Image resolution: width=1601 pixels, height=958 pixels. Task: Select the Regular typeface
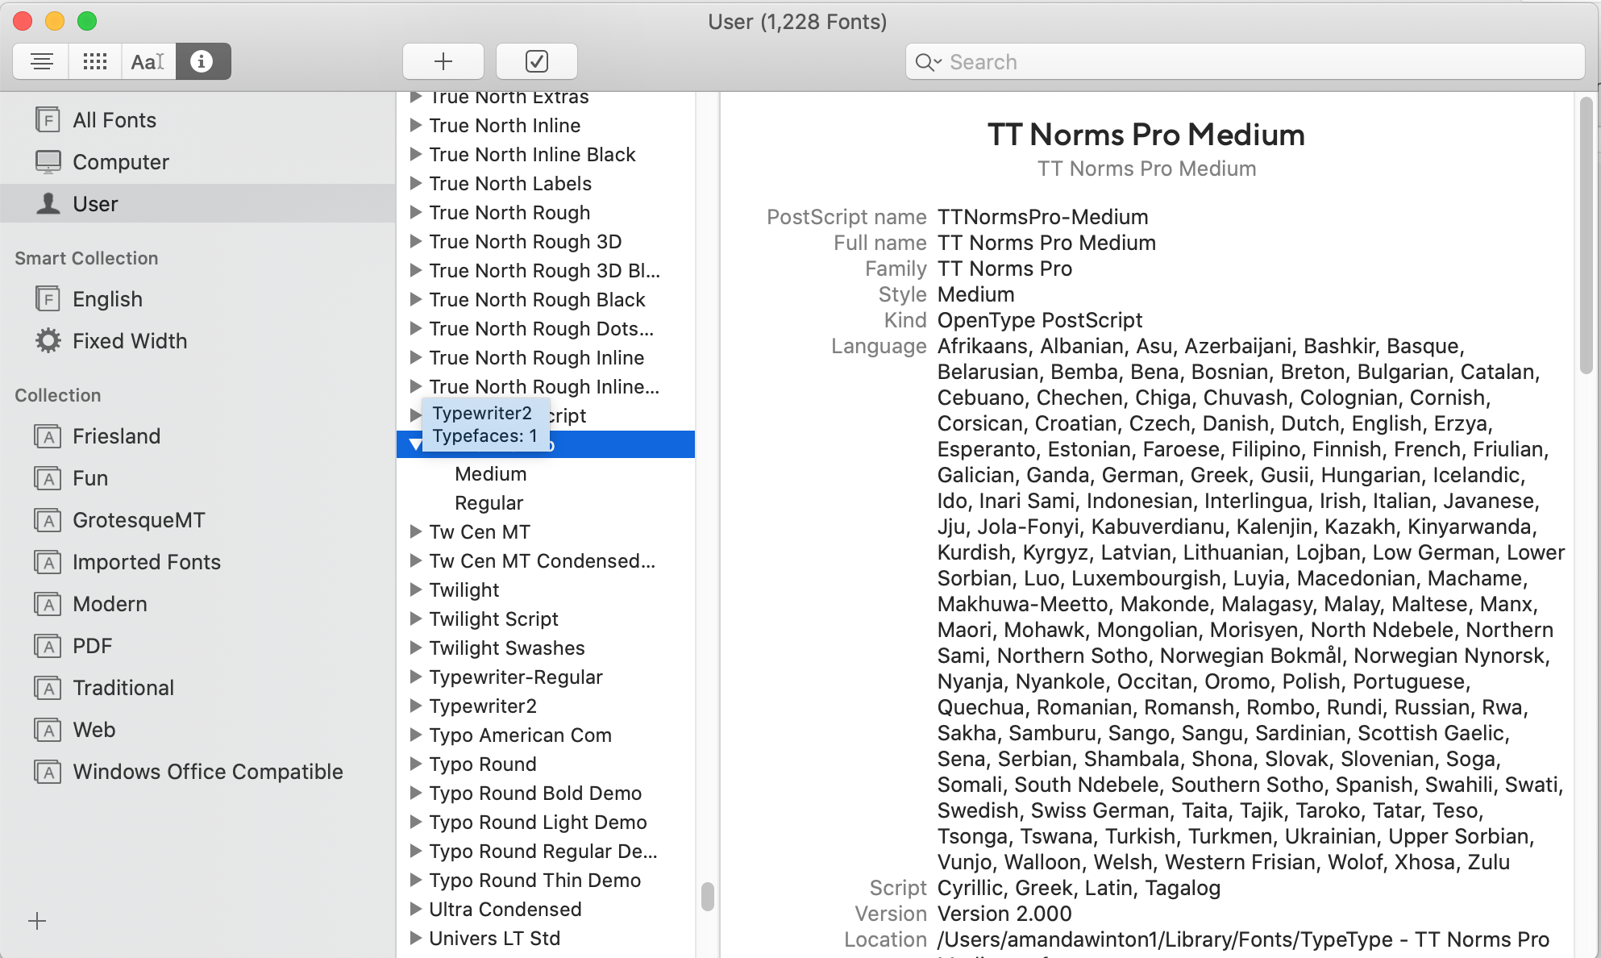[489, 503]
